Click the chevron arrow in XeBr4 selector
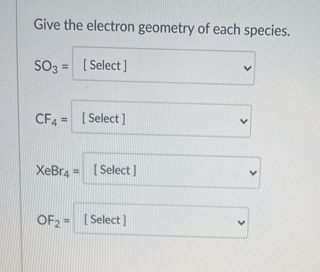 [253, 173]
